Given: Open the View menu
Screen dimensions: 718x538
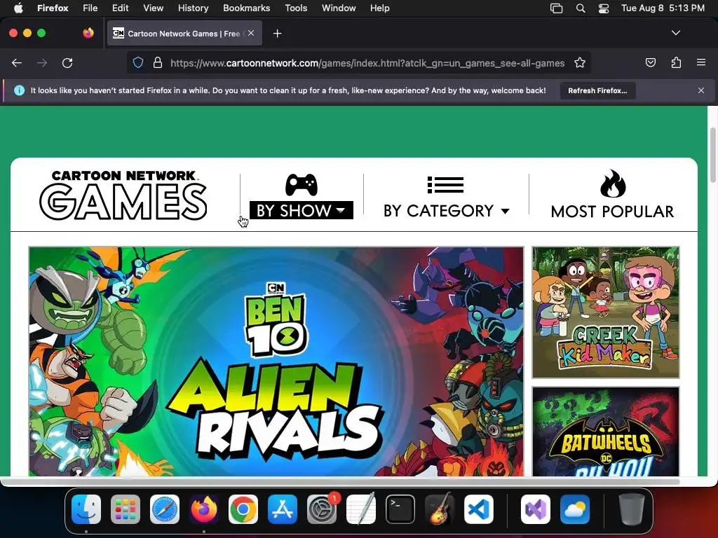Looking at the screenshot, I should tap(153, 8).
